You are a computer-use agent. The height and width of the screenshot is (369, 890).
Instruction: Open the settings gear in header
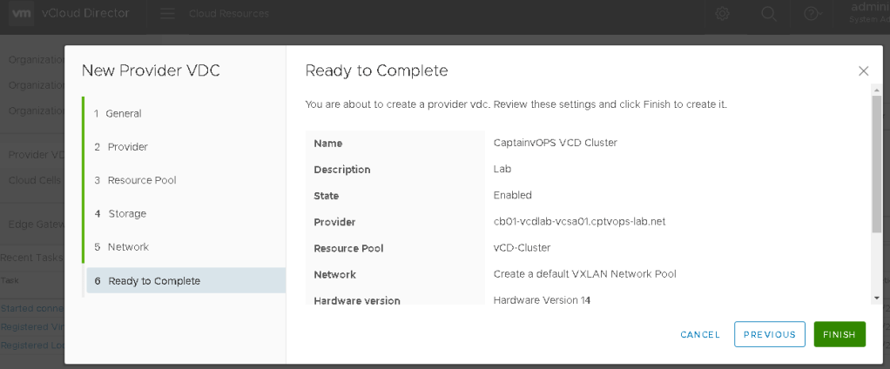(722, 14)
